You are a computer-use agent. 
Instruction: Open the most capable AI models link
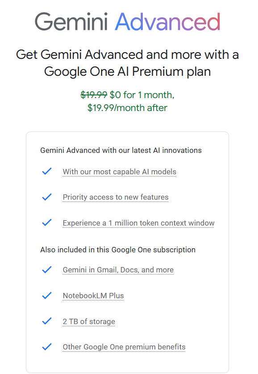(x=119, y=172)
